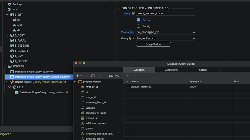Click the X icon after DISTINCT plus
The image size is (250, 140).
(x=134, y=76)
